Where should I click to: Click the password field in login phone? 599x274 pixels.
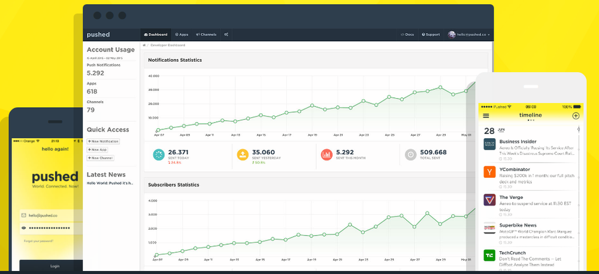(51, 228)
